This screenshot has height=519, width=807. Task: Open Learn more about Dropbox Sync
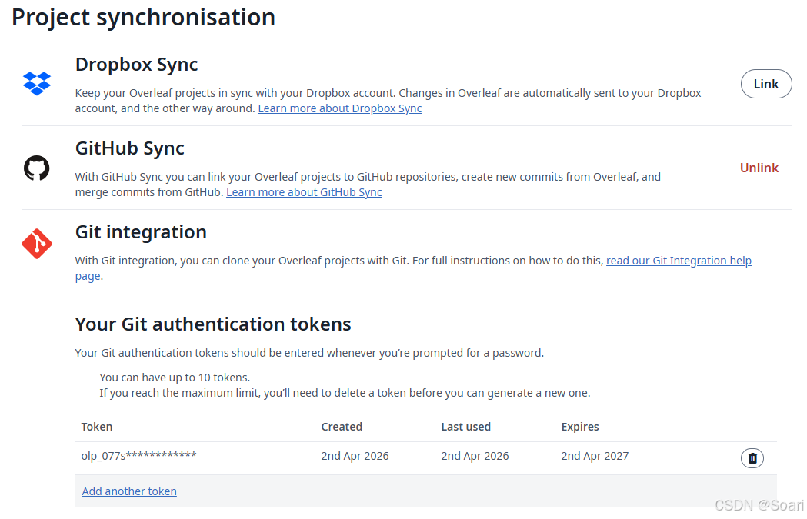point(340,108)
